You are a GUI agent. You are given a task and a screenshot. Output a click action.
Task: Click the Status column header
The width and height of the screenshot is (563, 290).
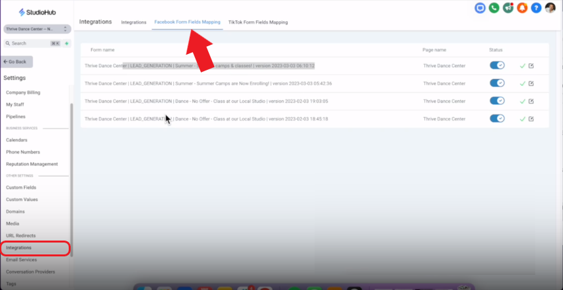click(496, 50)
